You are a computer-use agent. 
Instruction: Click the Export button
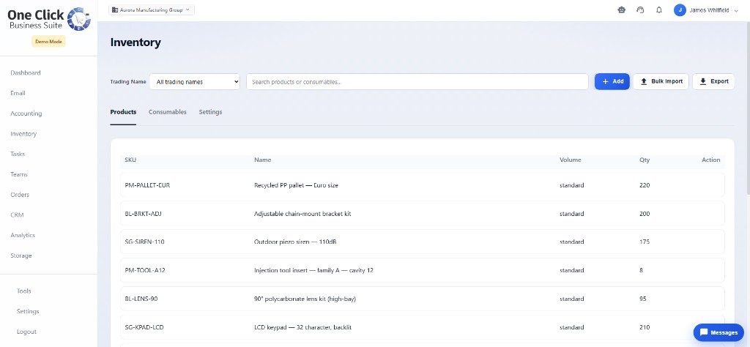[x=713, y=81]
